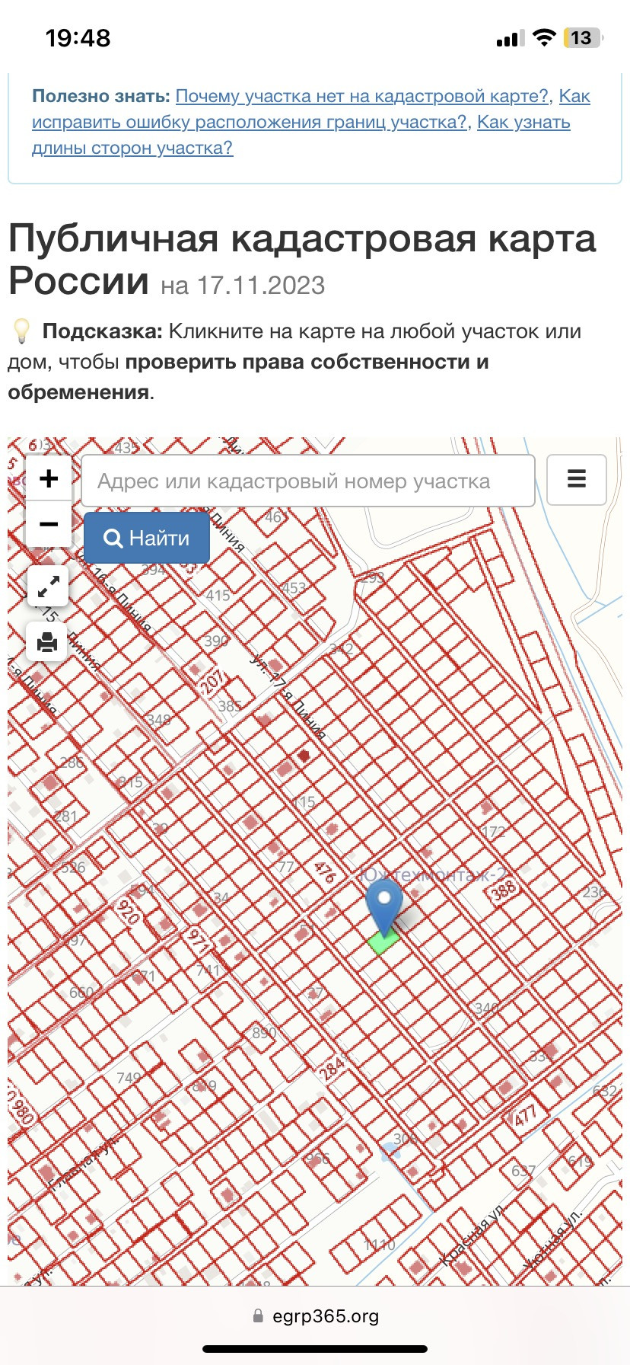Click the parcel labeled 920
Viewport: 630px width, 1365px height.
pos(127,912)
